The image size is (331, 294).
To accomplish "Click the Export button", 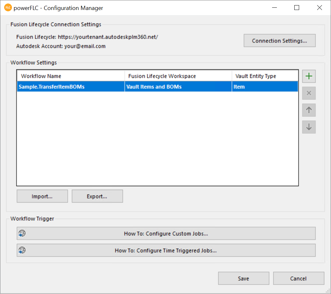I will tap(97, 196).
